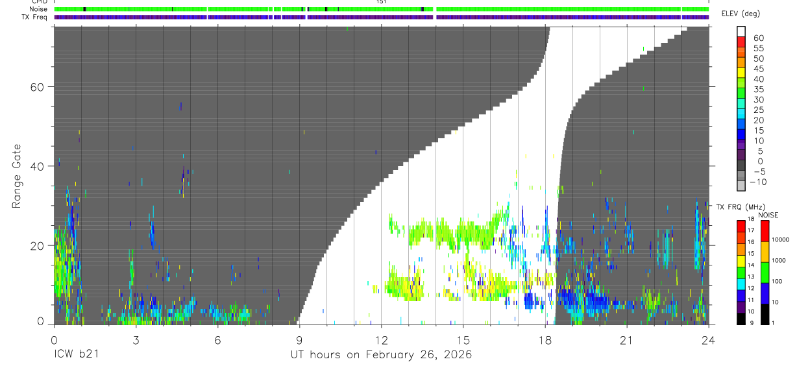Click the 'UT hours on February 26, 2026' axis title
The height and width of the screenshot is (368, 797).
tap(381, 356)
